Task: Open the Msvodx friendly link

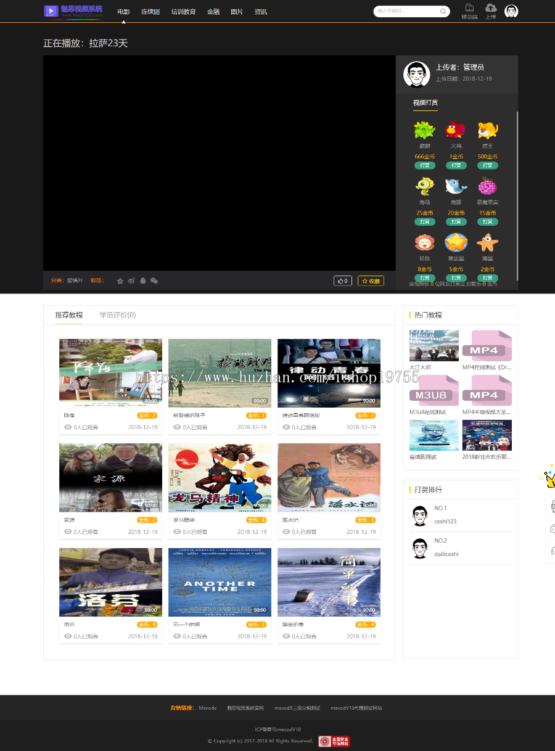Action: [207, 708]
